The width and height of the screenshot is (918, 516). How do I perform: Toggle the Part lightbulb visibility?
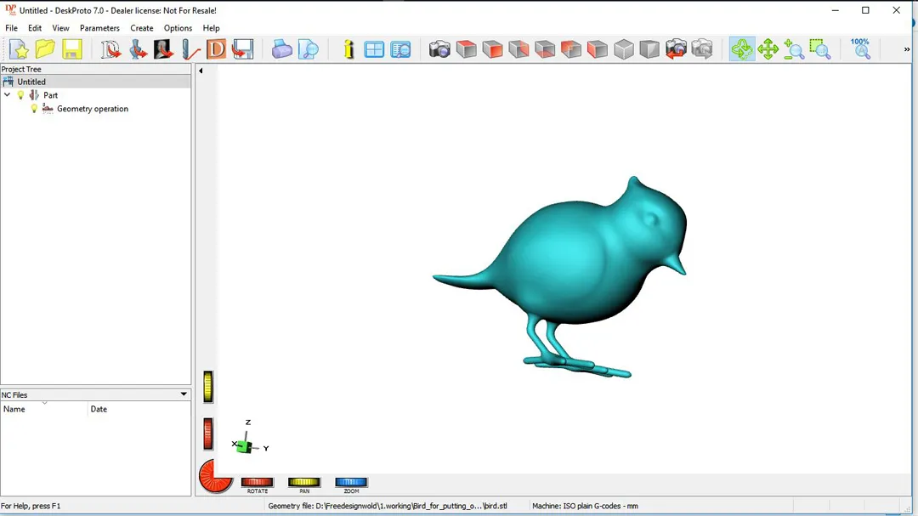(21, 95)
